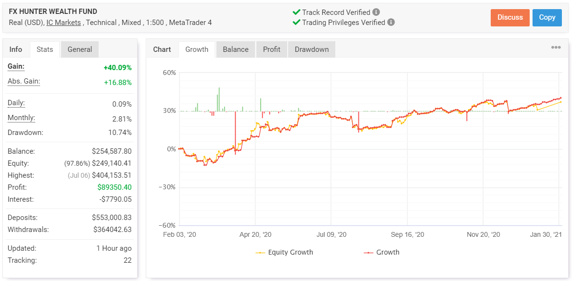Click the Trading Privileges Verified checkmark
Viewport: 572px width, 281px height.
[296, 22]
